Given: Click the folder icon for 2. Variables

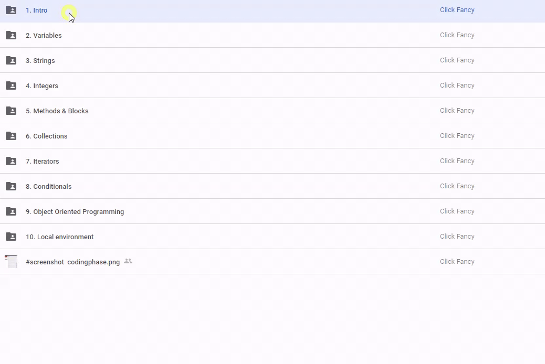Looking at the screenshot, I should (11, 35).
